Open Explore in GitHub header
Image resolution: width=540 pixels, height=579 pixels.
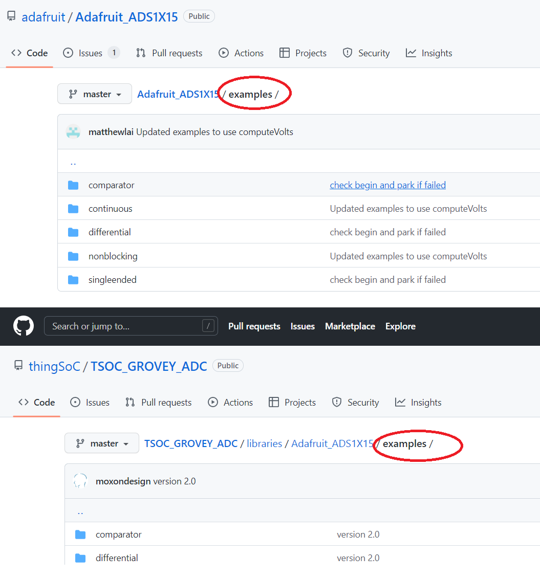400,326
